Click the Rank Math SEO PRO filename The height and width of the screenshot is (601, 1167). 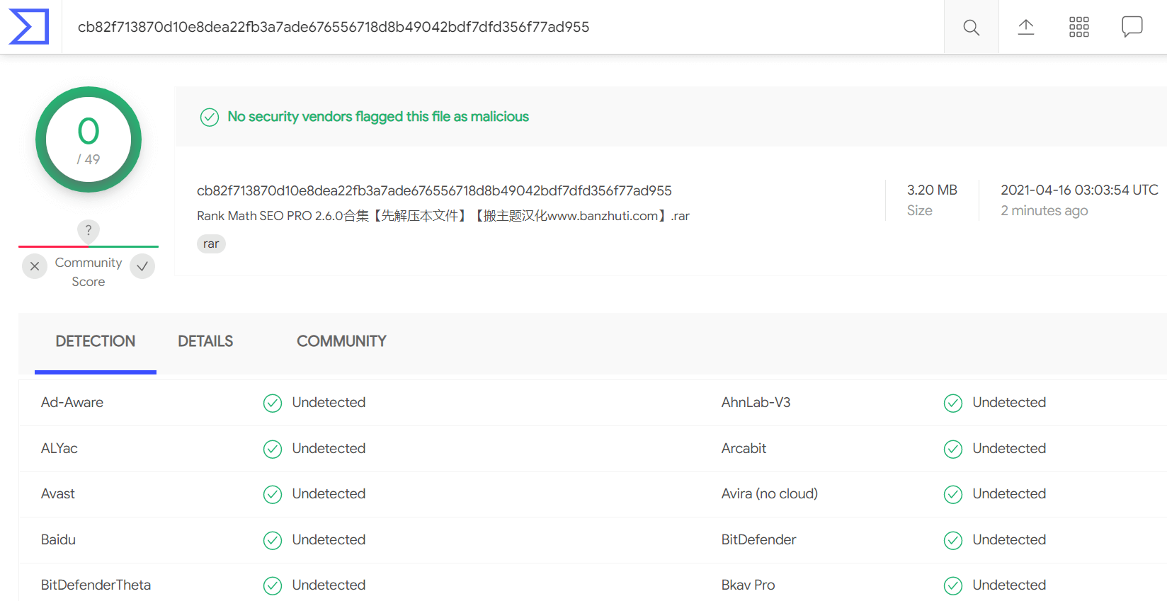(x=443, y=216)
